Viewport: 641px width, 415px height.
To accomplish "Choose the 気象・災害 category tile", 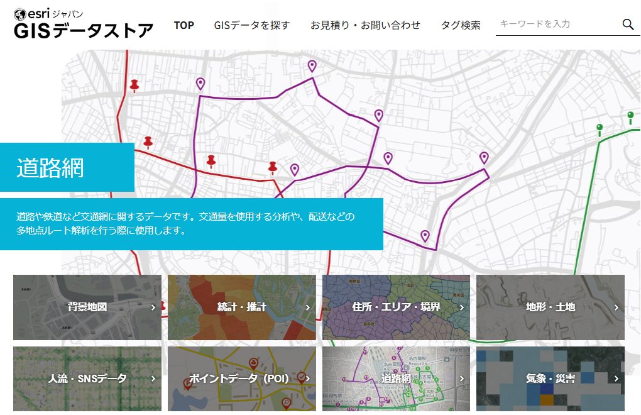I will pyautogui.click(x=550, y=379).
